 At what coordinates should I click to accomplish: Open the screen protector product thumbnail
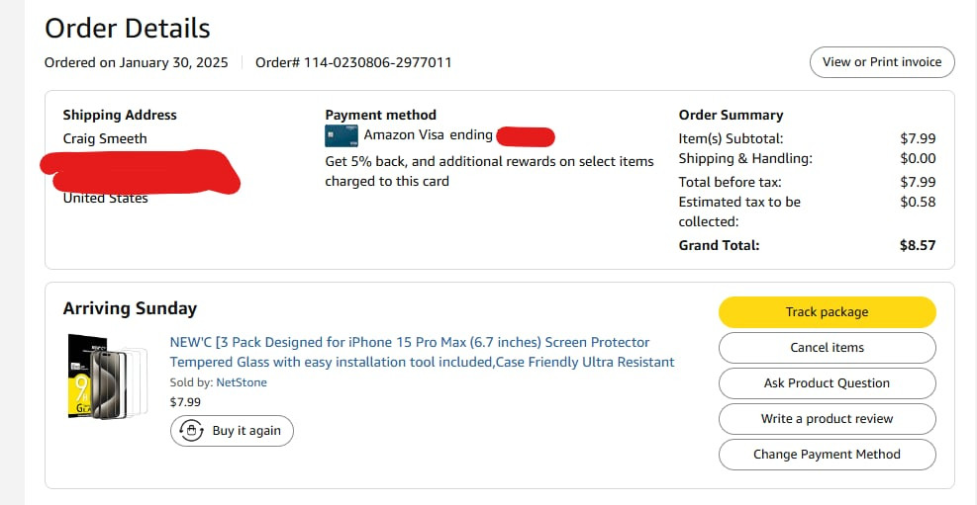(106, 377)
